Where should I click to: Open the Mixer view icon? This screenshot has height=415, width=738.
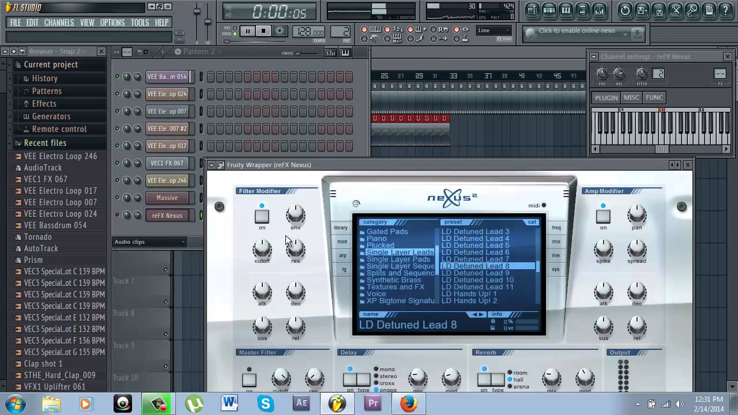[600, 10]
